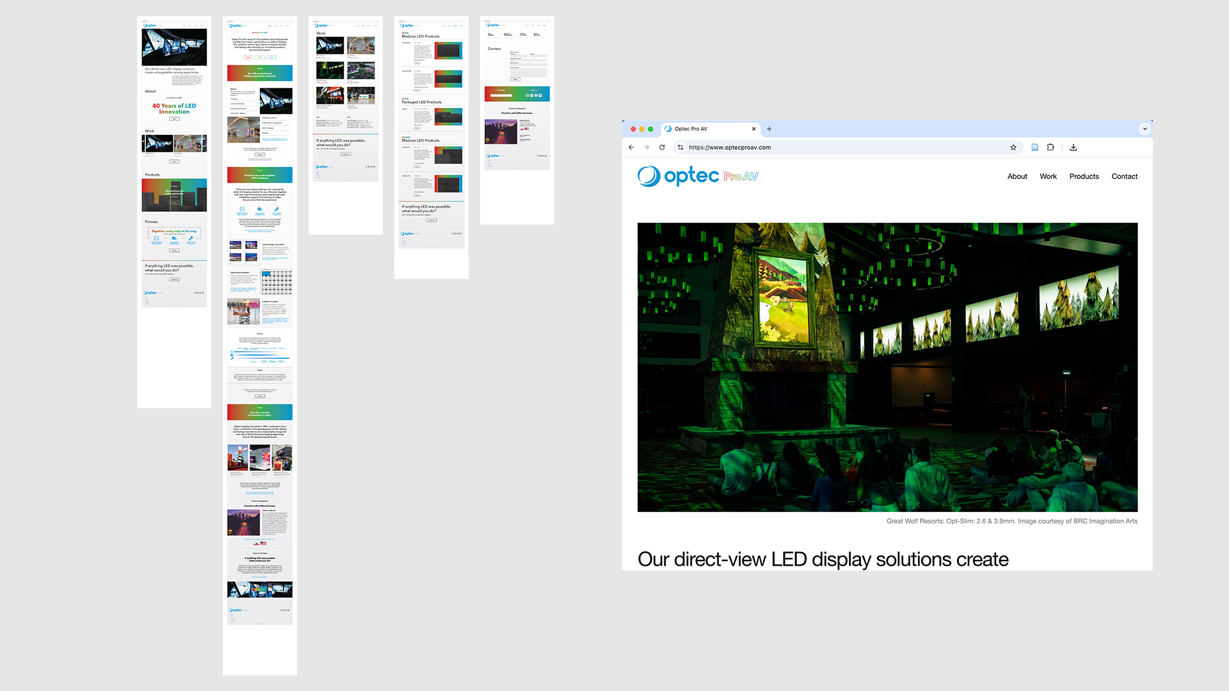Click the Great Wolf Resorts image caption

(x=1011, y=521)
